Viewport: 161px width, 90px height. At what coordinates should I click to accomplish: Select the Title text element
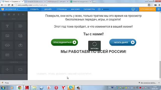coord(7,26)
